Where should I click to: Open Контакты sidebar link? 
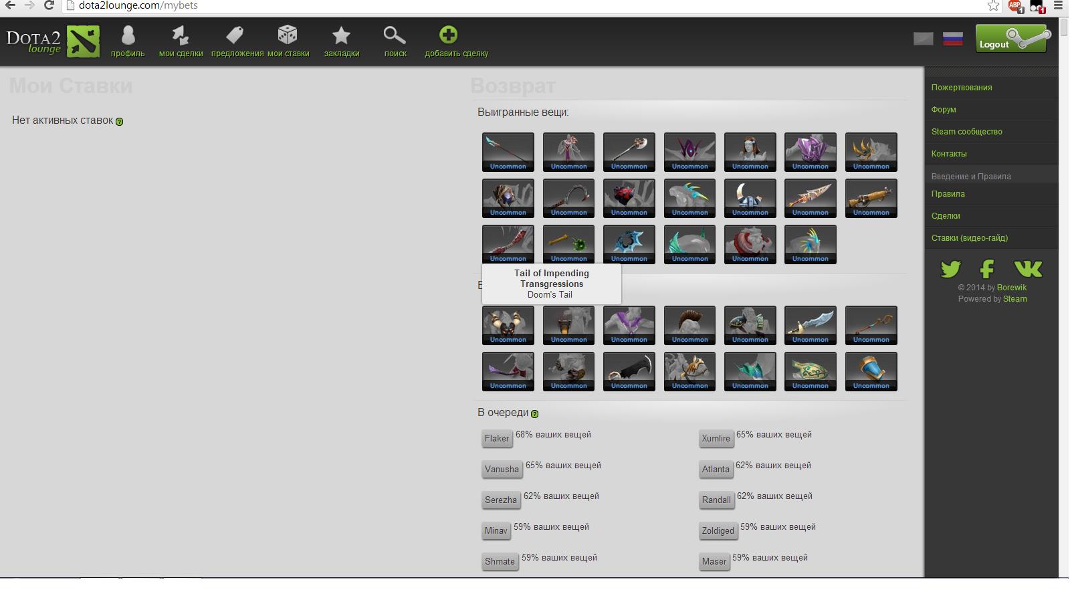[949, 154]
